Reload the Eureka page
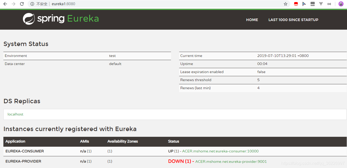Image resolution: width=347 pixels, height=168 pixels. click(x=22, y=4)
